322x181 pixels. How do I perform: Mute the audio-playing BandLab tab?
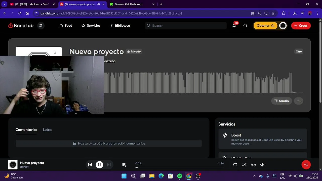point(98,4)
